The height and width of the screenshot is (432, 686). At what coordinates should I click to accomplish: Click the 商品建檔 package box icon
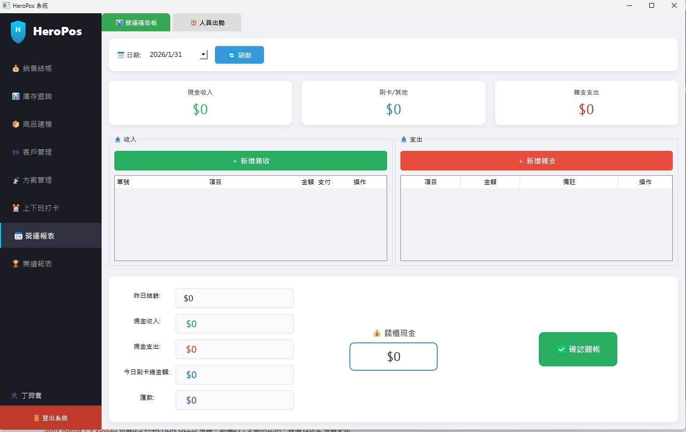(x=15, y=124)
